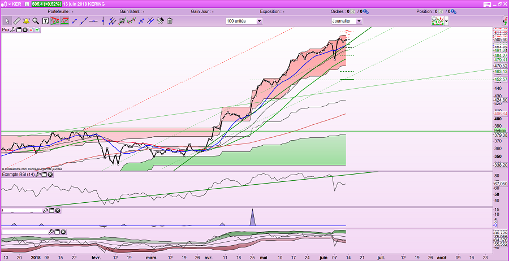This screenshot has height=261, width=509.
Task: Click the 67,050 RSI value label
Action: 501,184
